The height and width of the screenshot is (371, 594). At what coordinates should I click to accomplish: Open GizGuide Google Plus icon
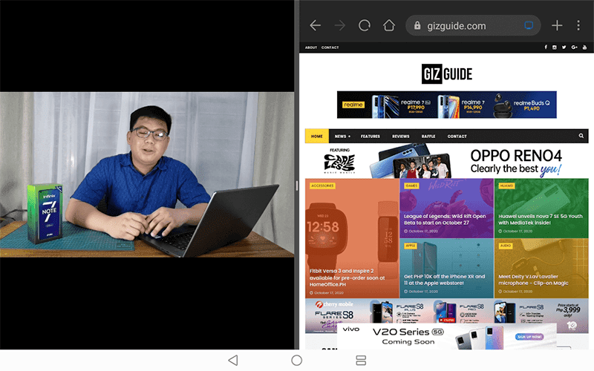click(574, 47)
